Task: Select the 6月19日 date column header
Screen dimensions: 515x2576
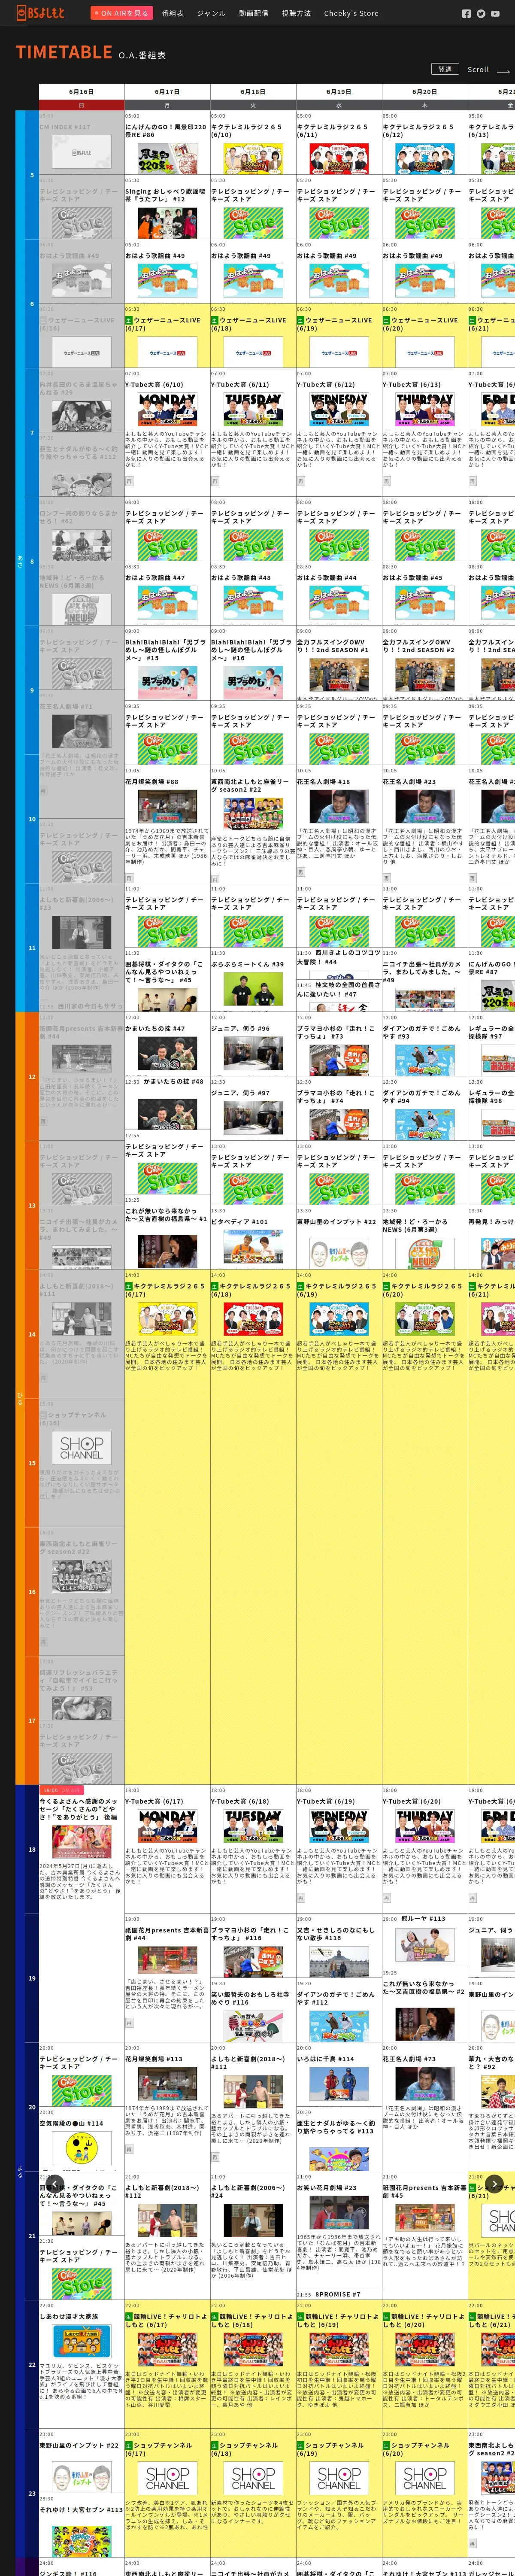Action: pos(339,92)
